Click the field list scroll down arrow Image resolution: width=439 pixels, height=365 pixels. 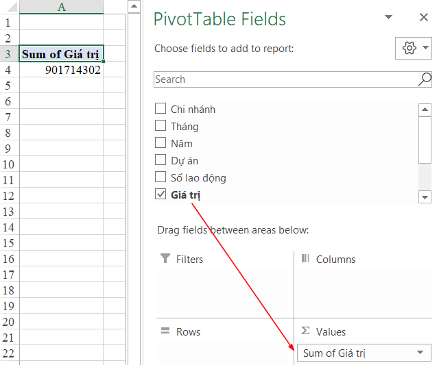(x=425, y=197)
